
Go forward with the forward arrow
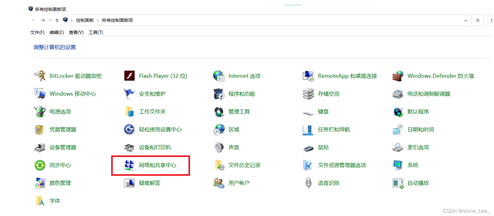click(43, 20)
